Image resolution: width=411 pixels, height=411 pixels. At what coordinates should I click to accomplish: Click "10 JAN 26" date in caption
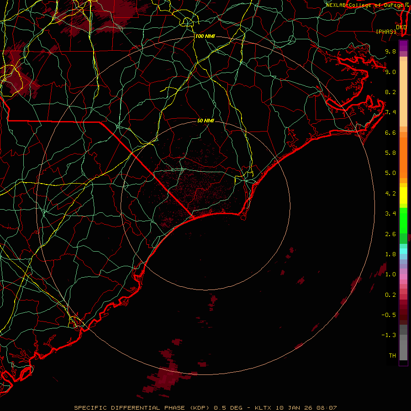pyautogui.click(x=294, y=408)
